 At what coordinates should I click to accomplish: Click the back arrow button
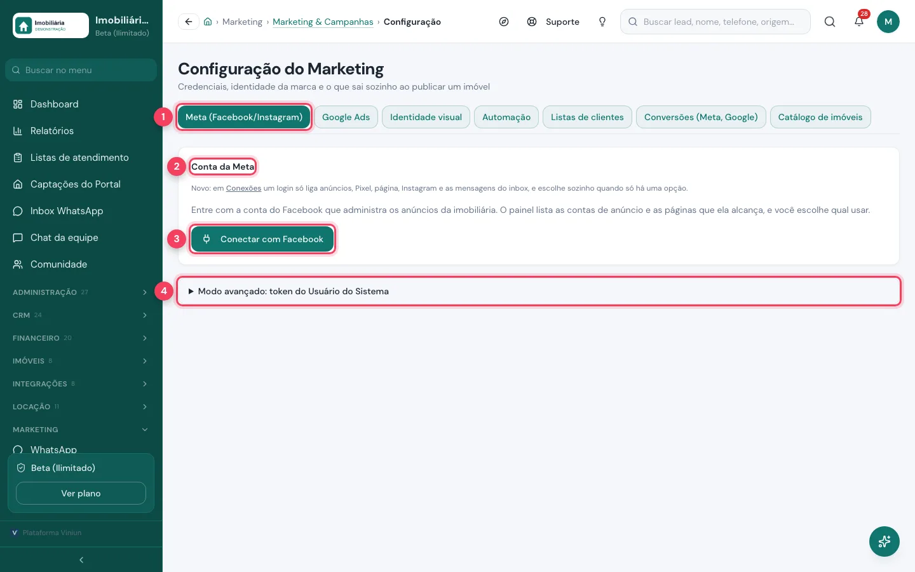[x=189, y=22]
